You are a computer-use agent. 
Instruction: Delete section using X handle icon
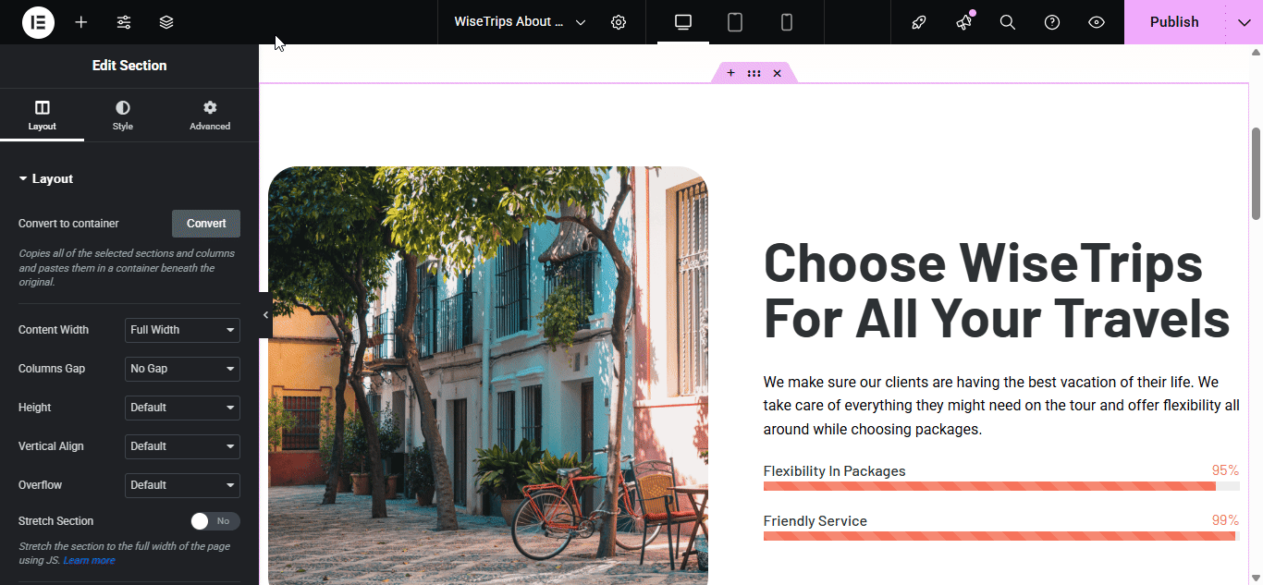click(x=777, y=73)
